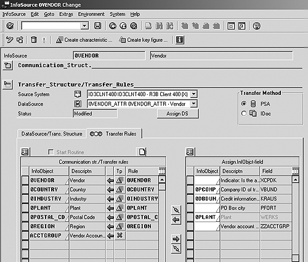Click the Cancel icon in toolbar

tap(134, 26)
